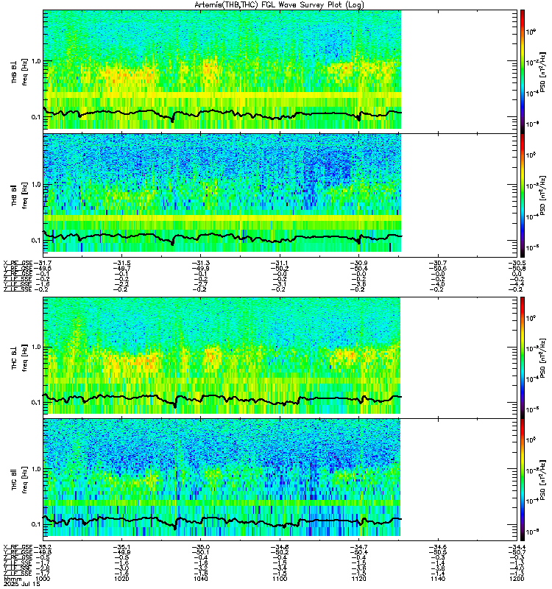Click the '1.0' frequency tick of the THC B∥ panel
The image size is (552, 589).
(35, 469)
